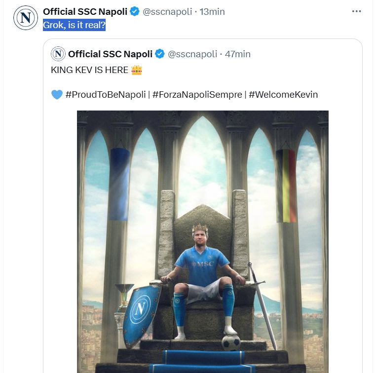Click the 47min timestamp in the quoted tweet
Screen dimensions: 375x373
pyautogui.click(x=237, y=54)
